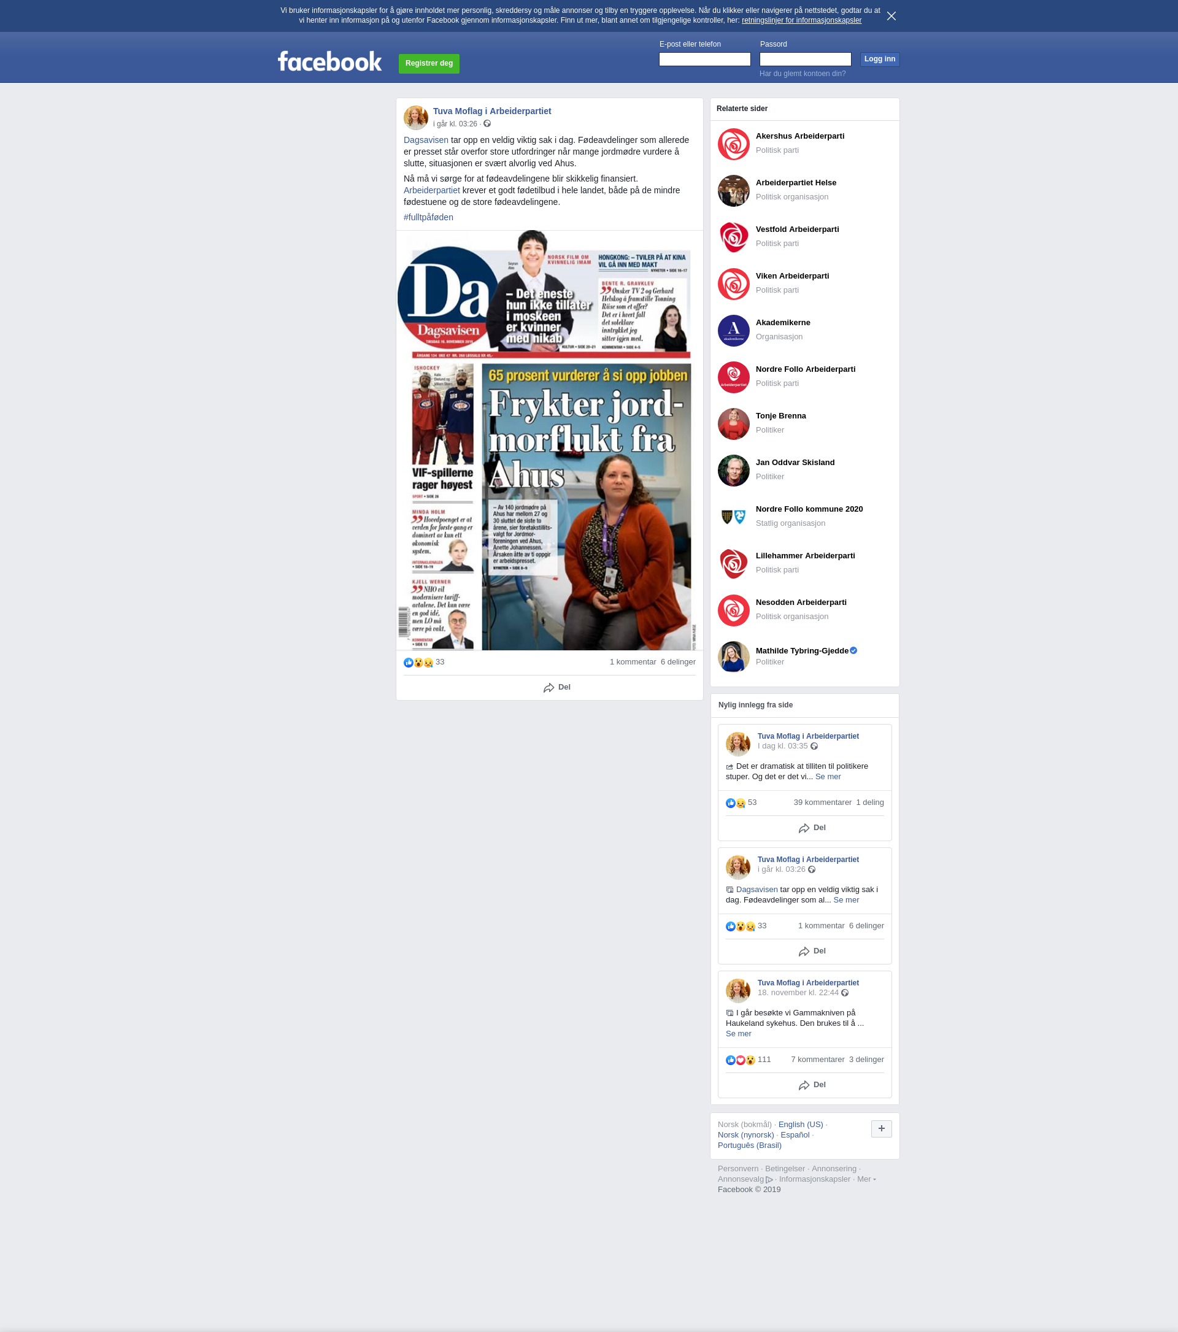The height and width of the screenshot is (1332, 1178).
Task: Click Tonje Brenna profile picture
Action: pos(733,423)
